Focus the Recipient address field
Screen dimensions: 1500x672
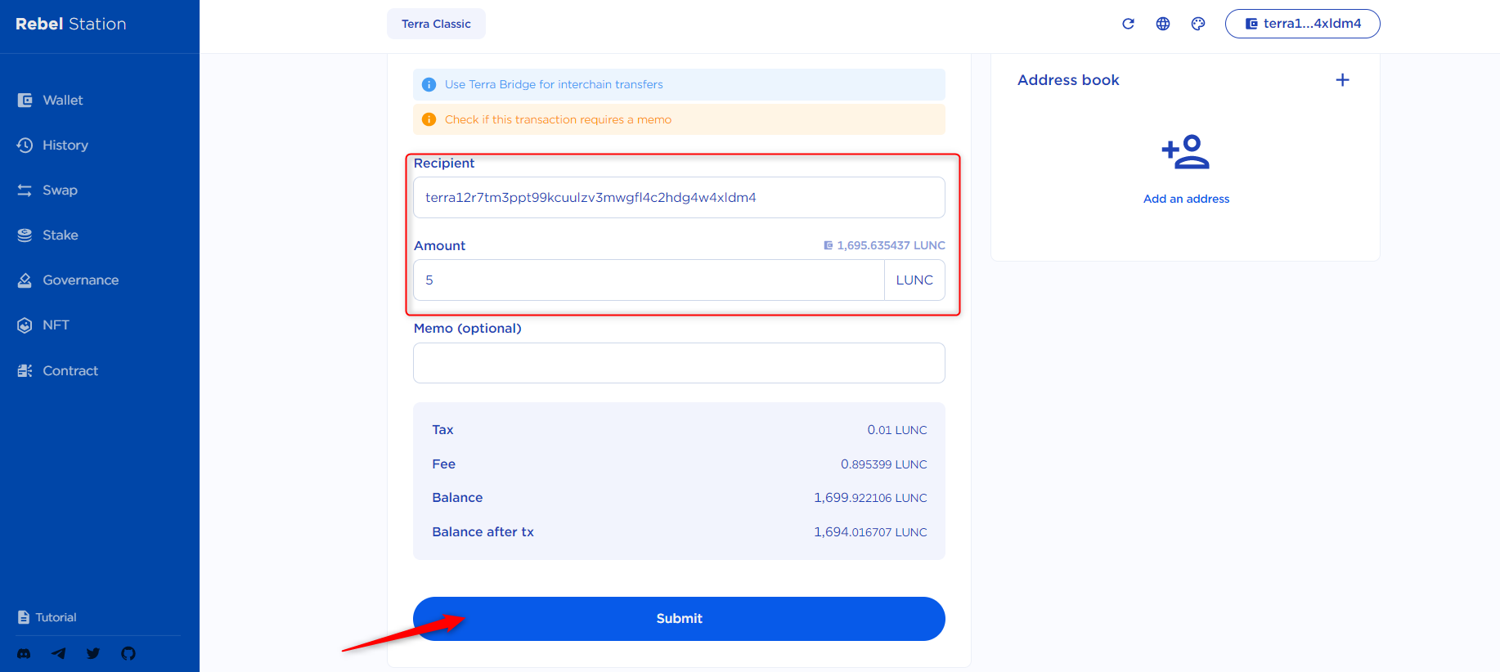click(x=679, y=198)
